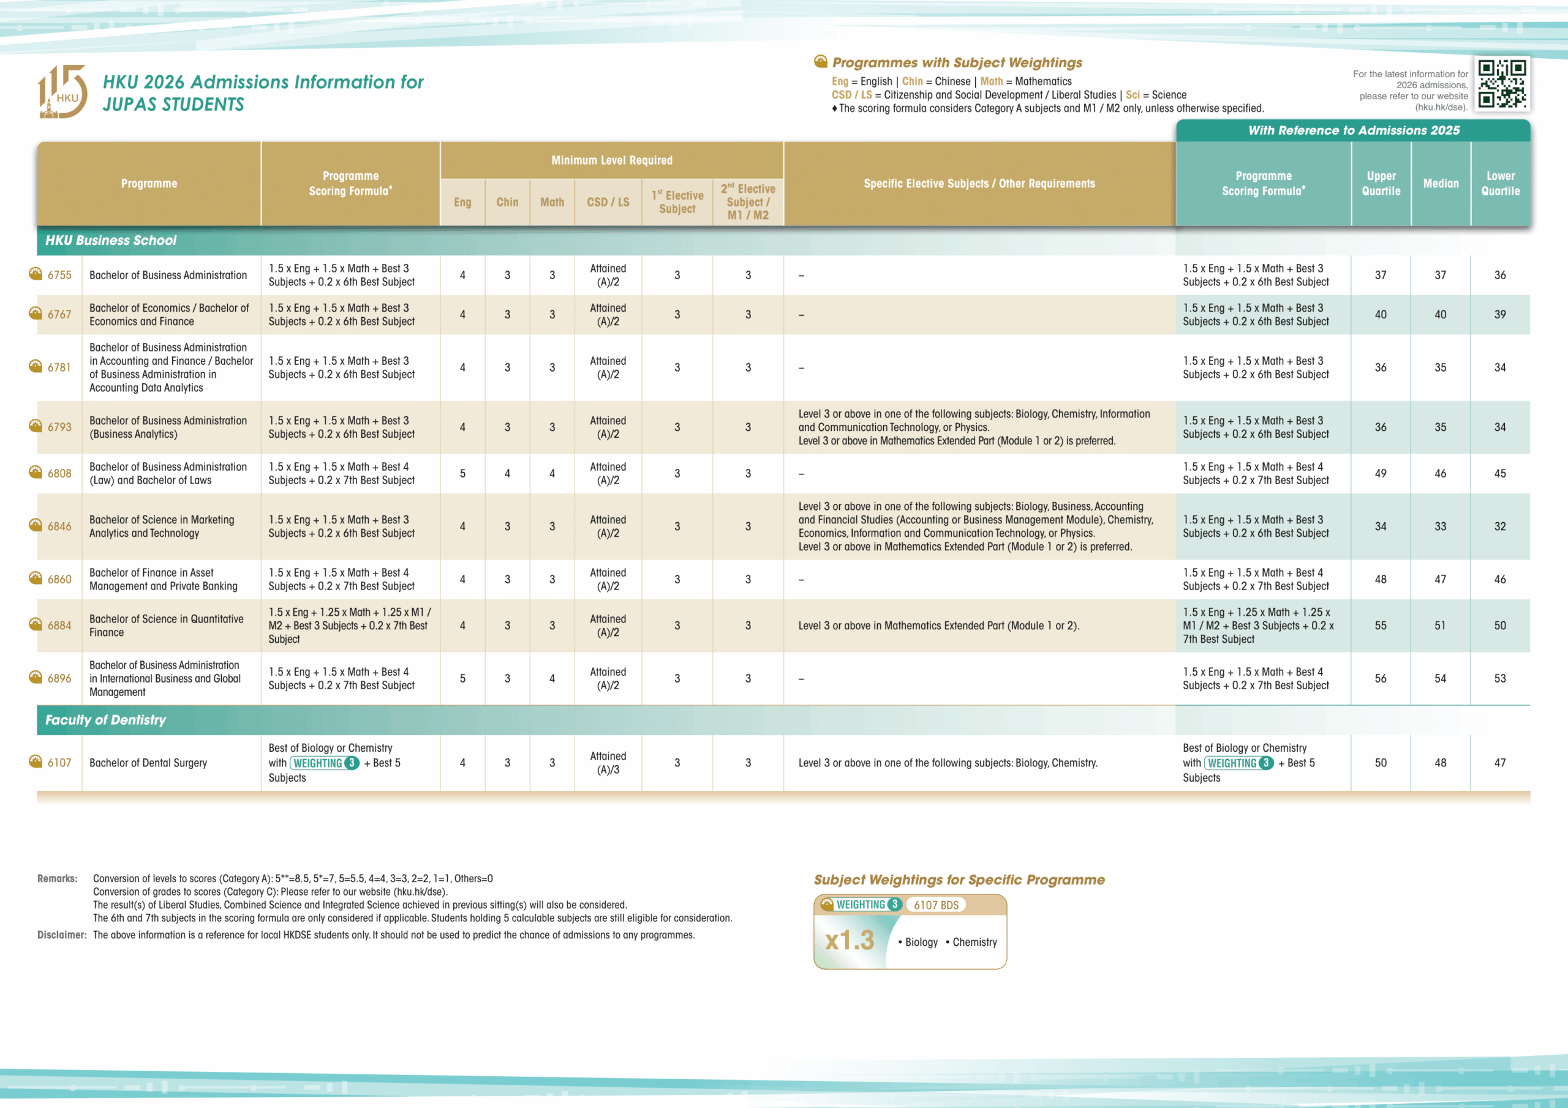Click the weighting icon beside programme 6755
Image resolution: width=1568 pixels, height=1108 pixels.
point(36,274)
